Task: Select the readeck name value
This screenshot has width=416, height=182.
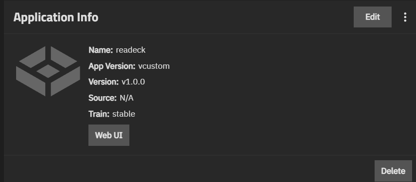Action: click(131, 50)
